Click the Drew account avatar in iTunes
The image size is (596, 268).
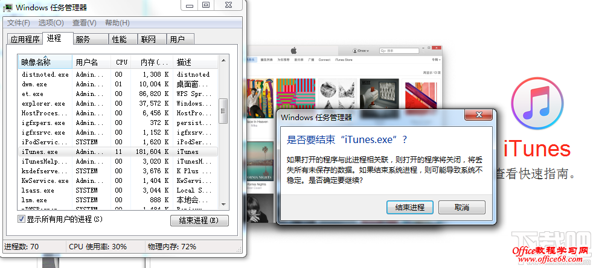355,51
